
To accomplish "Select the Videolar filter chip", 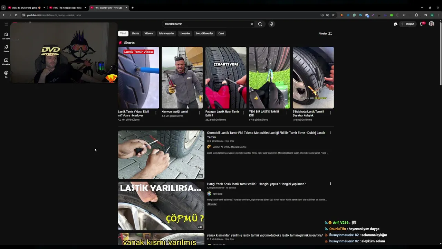I will [149, 34].
